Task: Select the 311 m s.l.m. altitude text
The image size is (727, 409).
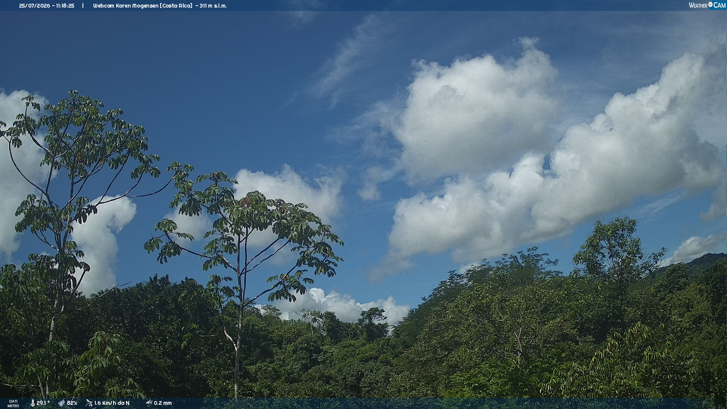Action: point(213,6)
